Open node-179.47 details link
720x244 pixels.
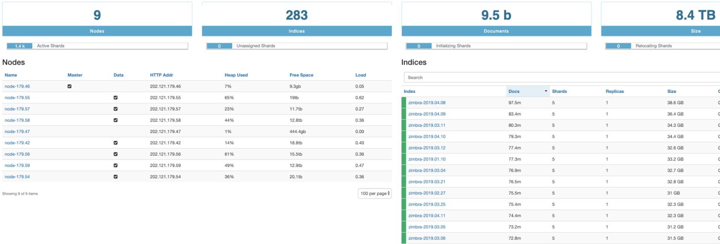coord(17,132)
